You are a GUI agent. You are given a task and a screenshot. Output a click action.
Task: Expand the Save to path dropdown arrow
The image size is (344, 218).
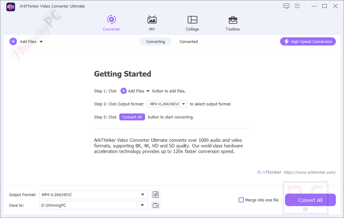coord(142,205)
